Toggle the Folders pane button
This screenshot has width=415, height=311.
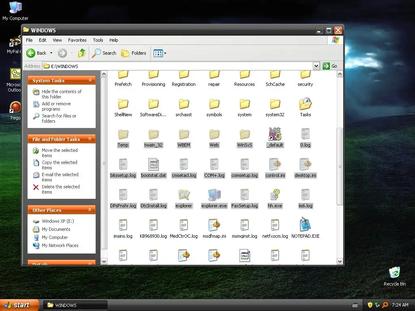134,53
